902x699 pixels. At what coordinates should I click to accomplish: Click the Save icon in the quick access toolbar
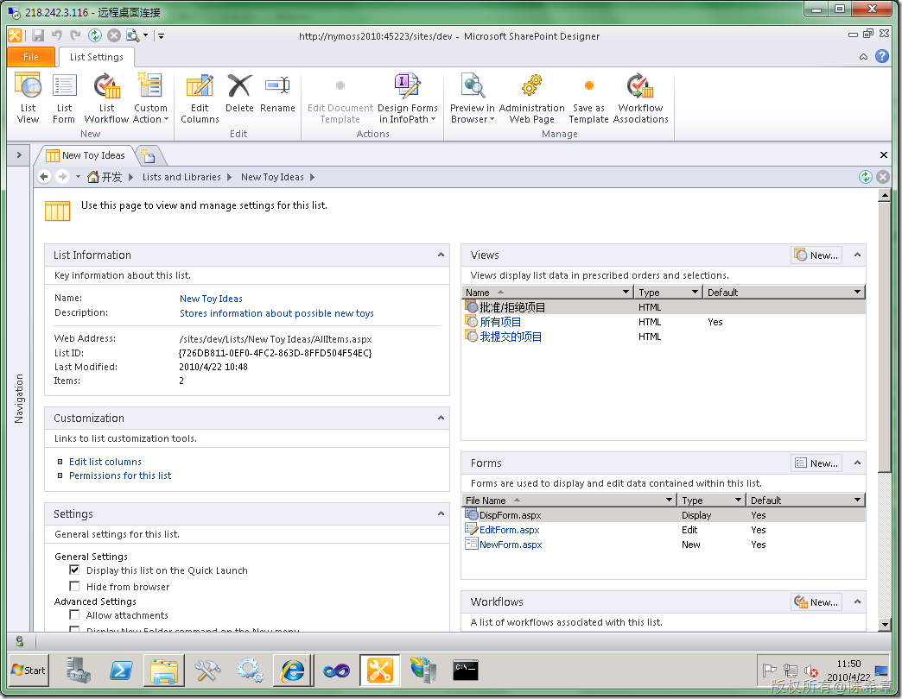[38, 35]
